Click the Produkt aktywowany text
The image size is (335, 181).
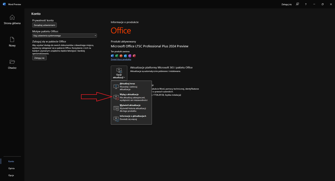pyautogui.click(x=123, y=42)
